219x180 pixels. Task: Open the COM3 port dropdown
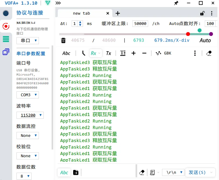(28, 95)
